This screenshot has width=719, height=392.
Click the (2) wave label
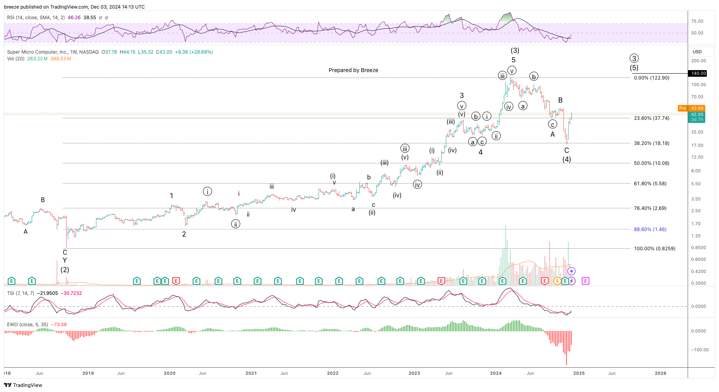pyautogui.click(x=65, y=270)
